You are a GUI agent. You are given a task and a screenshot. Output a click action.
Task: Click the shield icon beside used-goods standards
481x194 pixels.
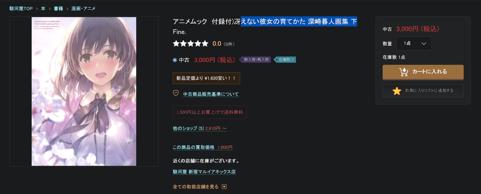coord(176,93)
